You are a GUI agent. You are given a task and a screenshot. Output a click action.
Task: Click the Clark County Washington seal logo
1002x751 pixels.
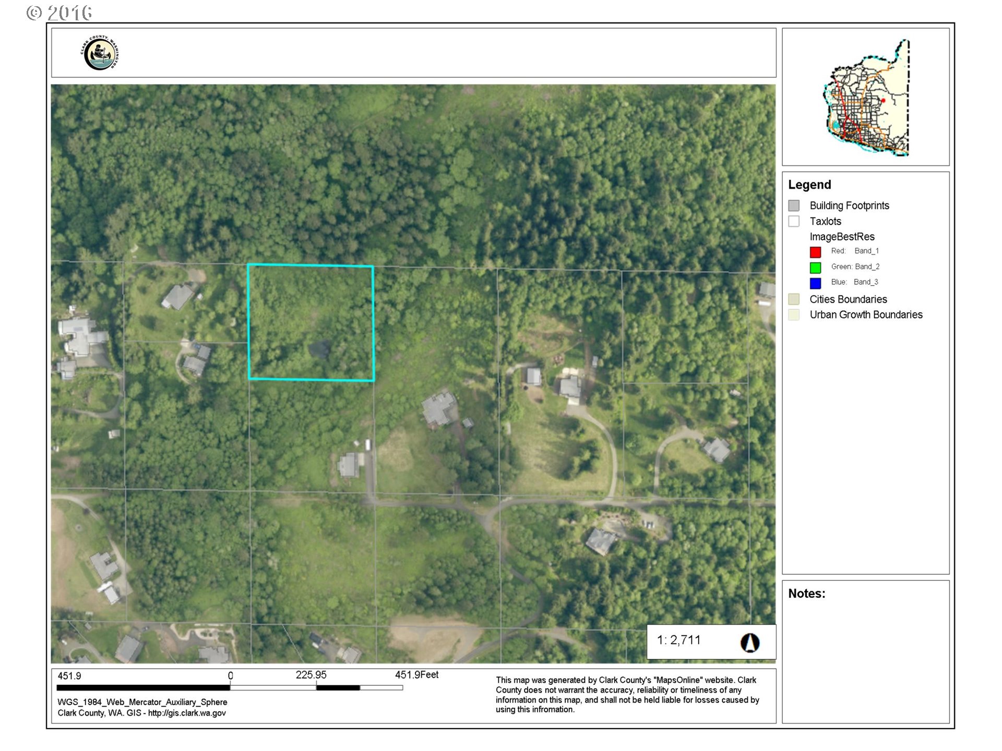100,53
